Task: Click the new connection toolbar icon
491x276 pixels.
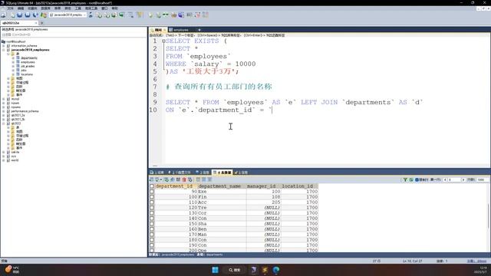Action: tap(3, 15)
